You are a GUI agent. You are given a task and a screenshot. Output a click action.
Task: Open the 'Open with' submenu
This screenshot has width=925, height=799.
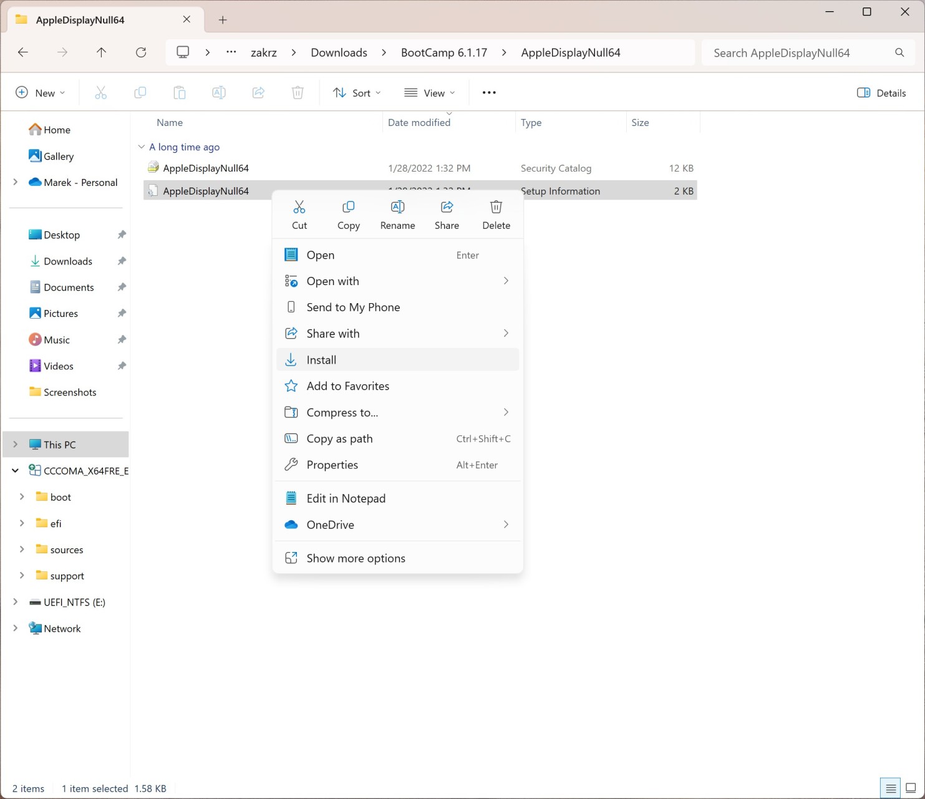397,281
